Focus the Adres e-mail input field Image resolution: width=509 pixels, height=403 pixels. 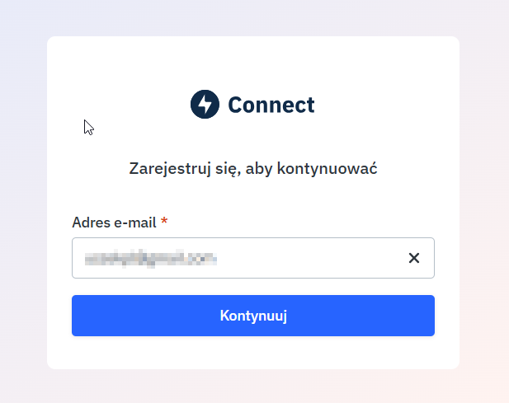point(239,258)
